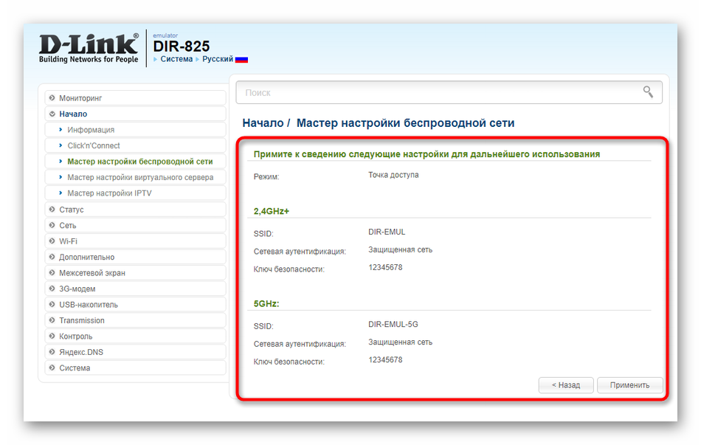701x445 pixels.
Task: Expand the Мониторинг section
Action: pyautogui.click(x=80, y=98)
